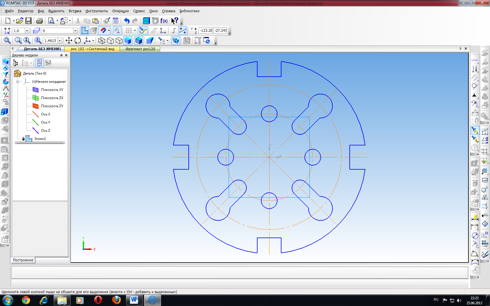
Task: Open grid options dropdown arrow
Action: pos(135,31)
